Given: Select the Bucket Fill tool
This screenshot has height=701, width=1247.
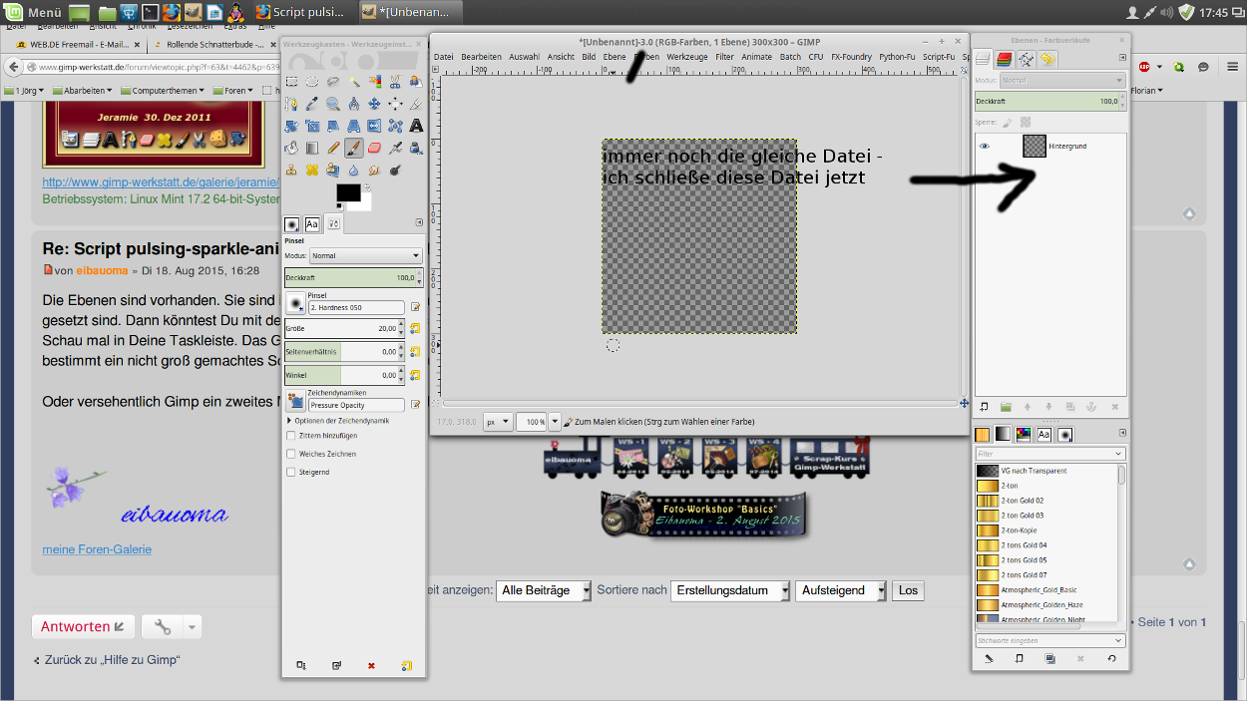Looking at the screenshot, I should 292,148.
